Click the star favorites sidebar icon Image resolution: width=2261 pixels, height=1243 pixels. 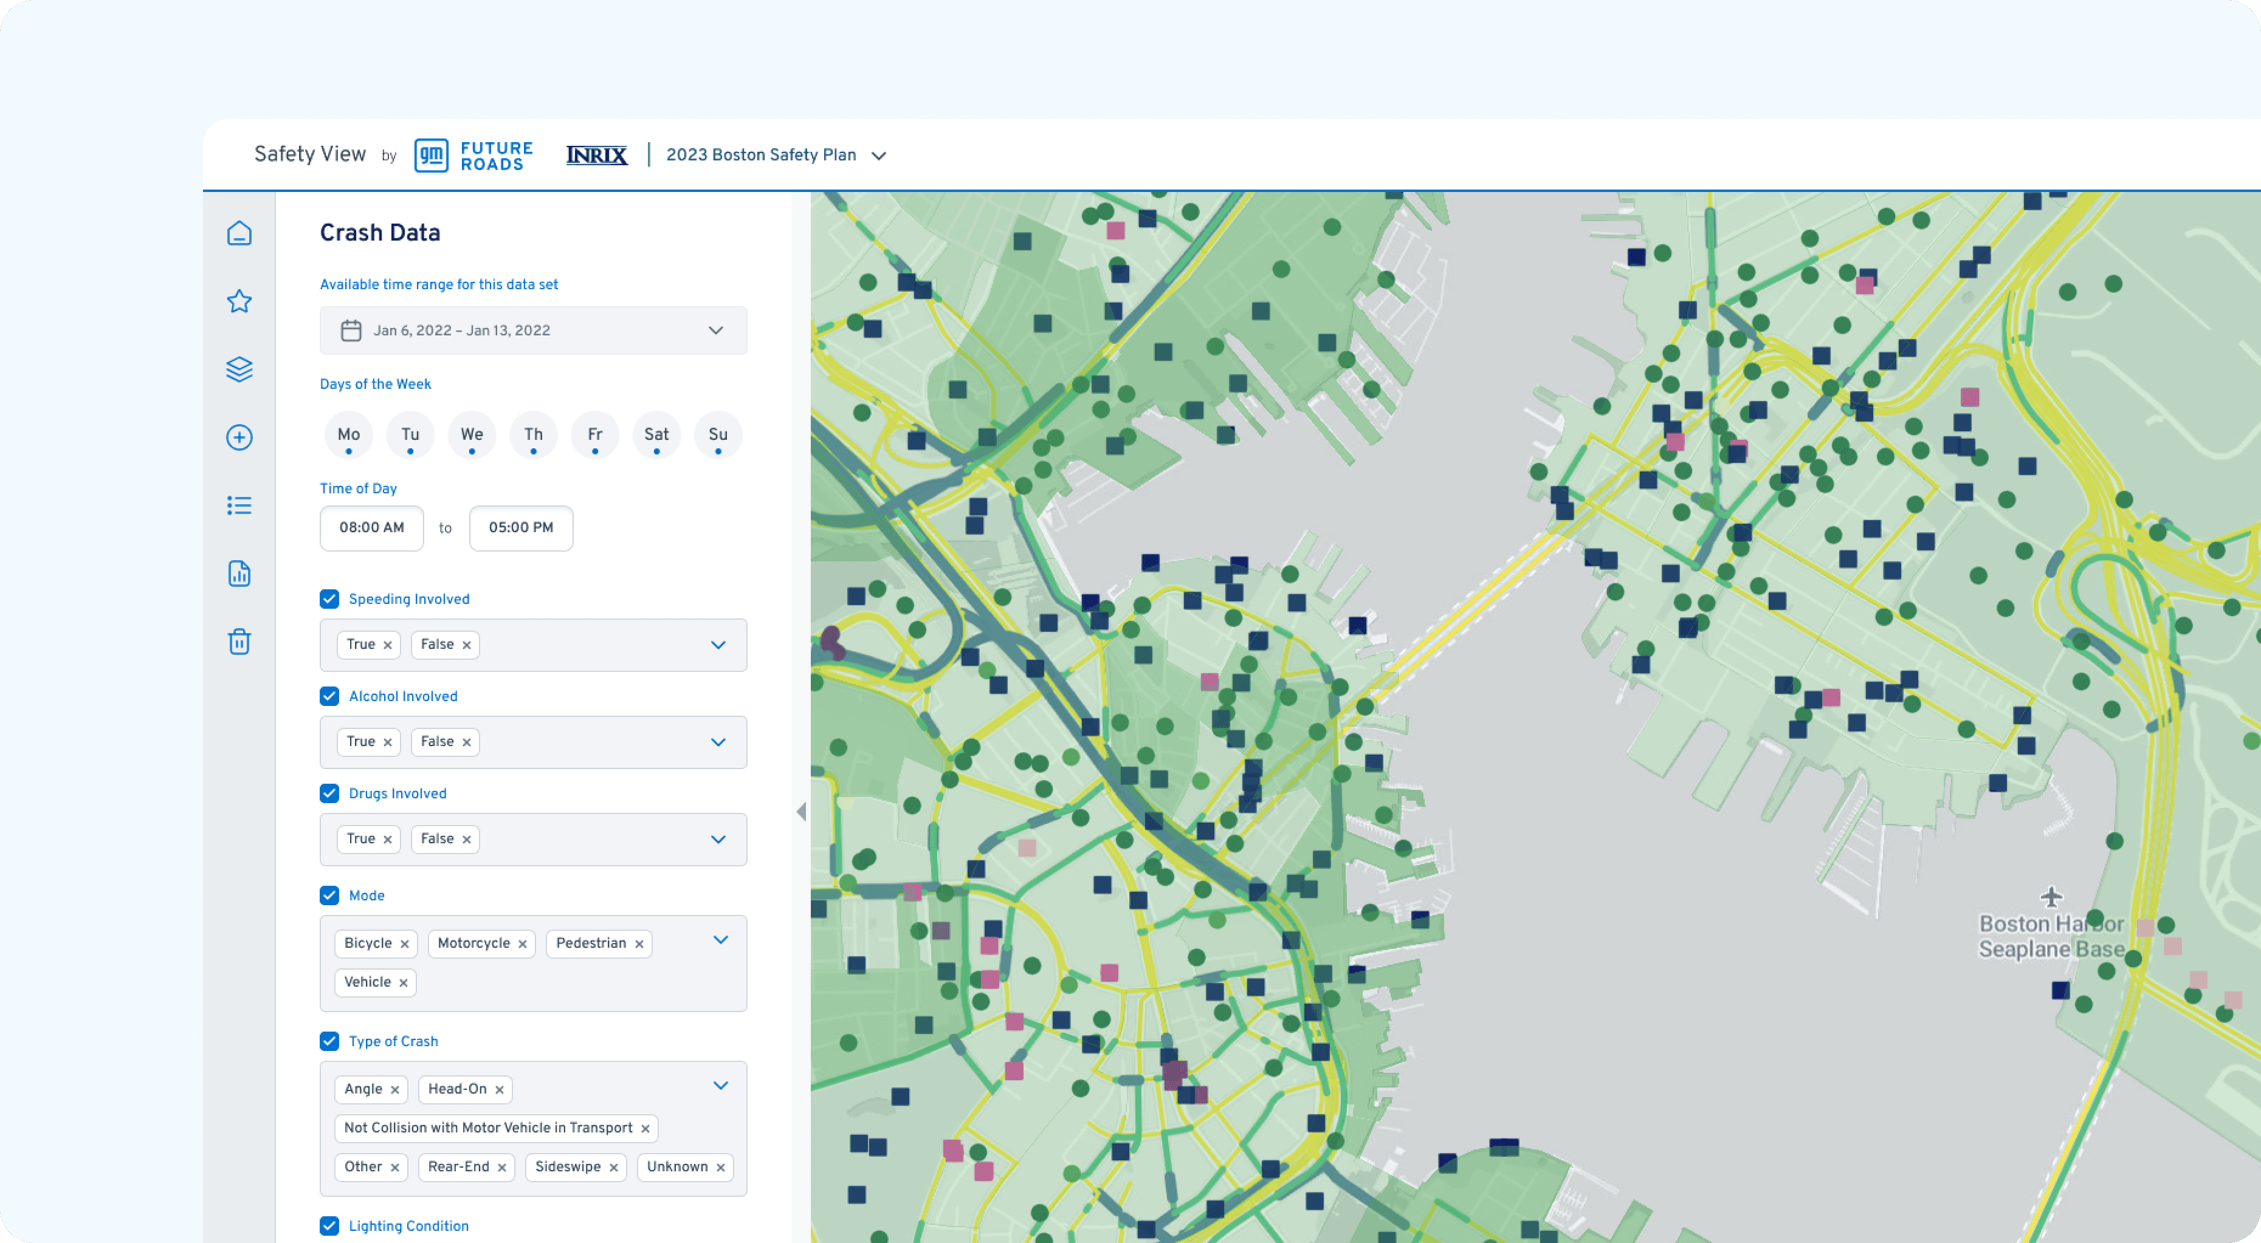pos(239,301)
